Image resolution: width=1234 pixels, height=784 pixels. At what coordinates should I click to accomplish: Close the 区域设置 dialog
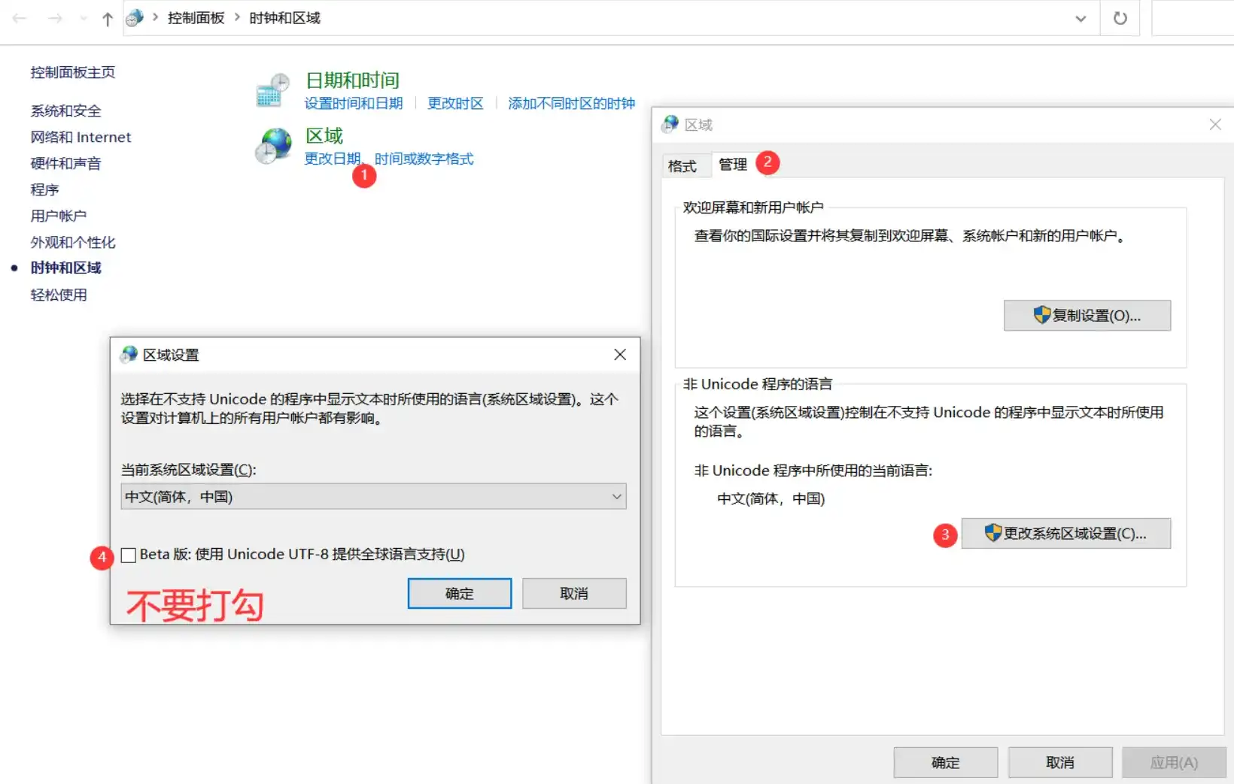pos(620,354)
